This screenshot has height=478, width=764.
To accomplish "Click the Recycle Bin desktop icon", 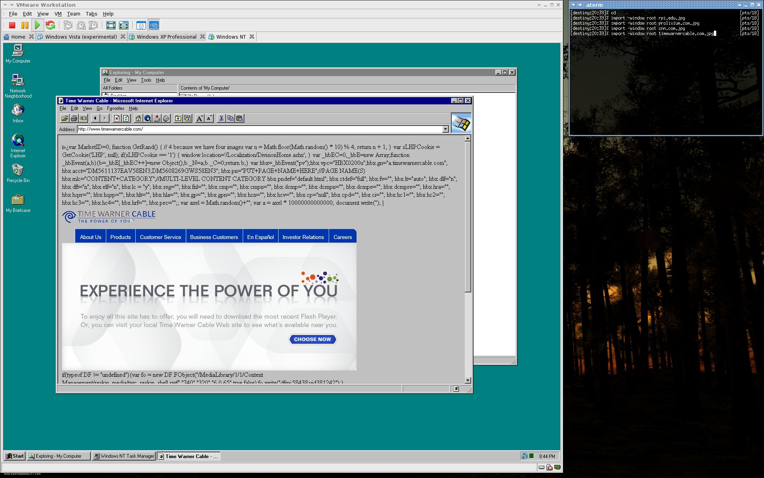I will tap(18, 173).
